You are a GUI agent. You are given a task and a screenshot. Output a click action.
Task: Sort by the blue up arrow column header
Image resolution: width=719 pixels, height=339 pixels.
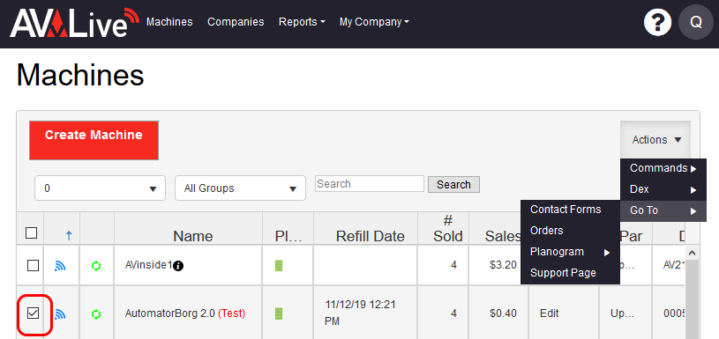coord(69,236)
